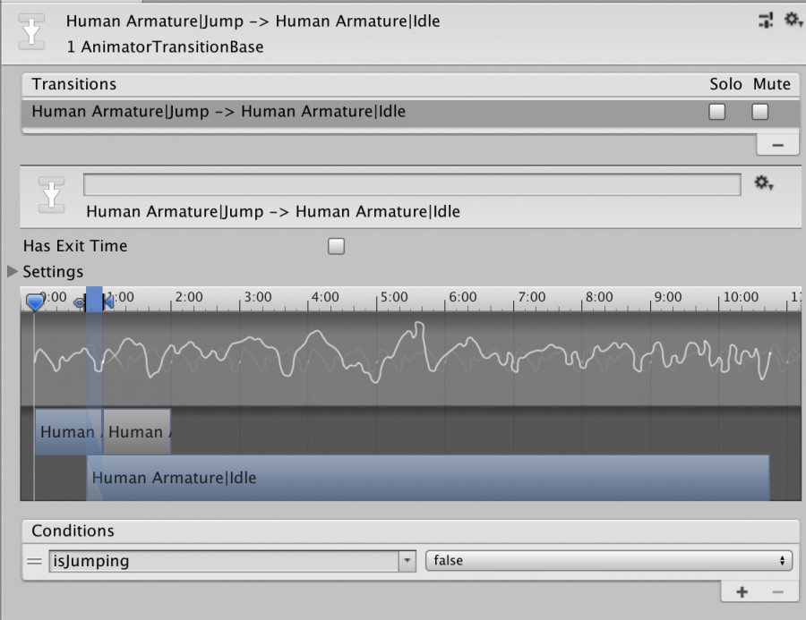The width and height of the screenshot is (806, 620).
Task: Toggle the Has Exit Time checkbox
Action: click(336, 246)
